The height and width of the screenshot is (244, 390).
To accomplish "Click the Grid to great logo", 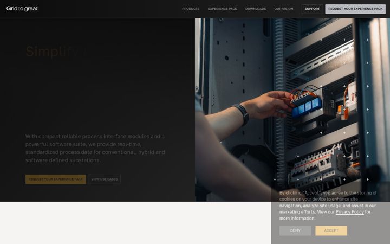I will coord(22,9).
